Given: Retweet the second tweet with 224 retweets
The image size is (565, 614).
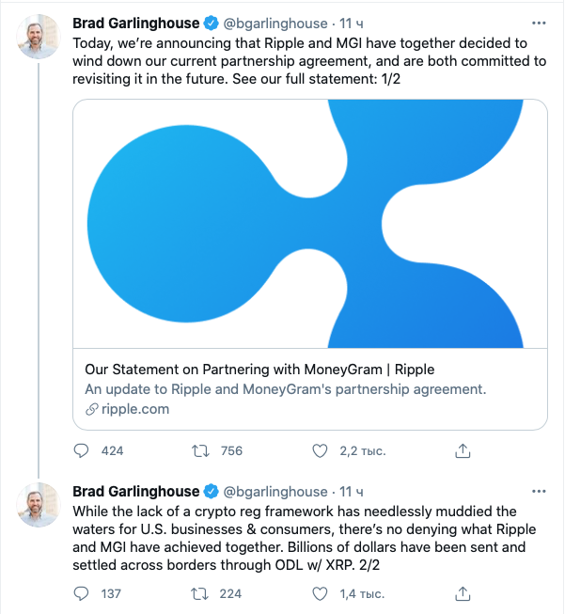Looking at the screenshot, I should 199,593.
